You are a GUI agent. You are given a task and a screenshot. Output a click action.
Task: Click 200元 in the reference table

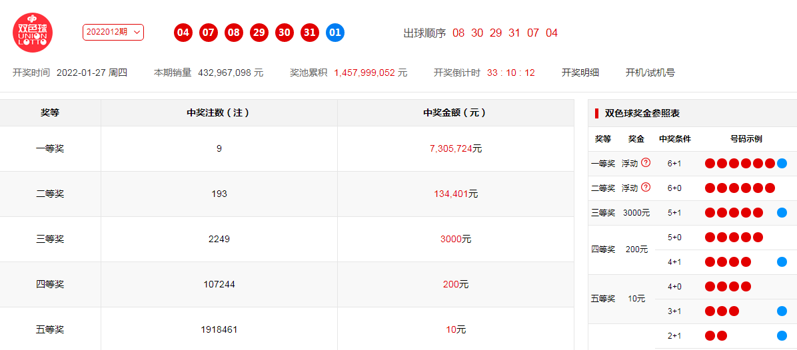coord(636,250)
